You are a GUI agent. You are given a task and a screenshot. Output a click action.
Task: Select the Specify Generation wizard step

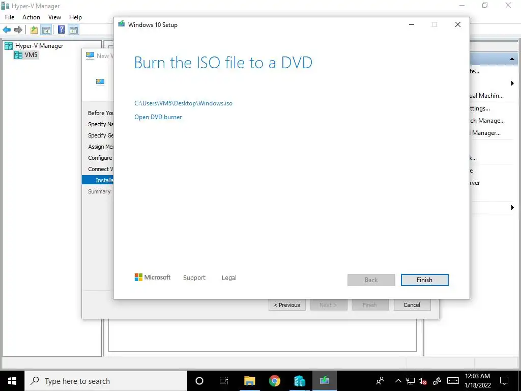tap(100, 135)
